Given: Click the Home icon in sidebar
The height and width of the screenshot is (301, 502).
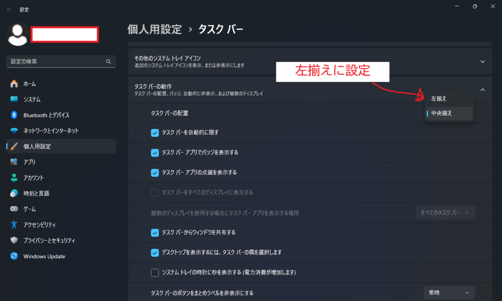Looking at the screenshot, I should [x=14, y=84].
